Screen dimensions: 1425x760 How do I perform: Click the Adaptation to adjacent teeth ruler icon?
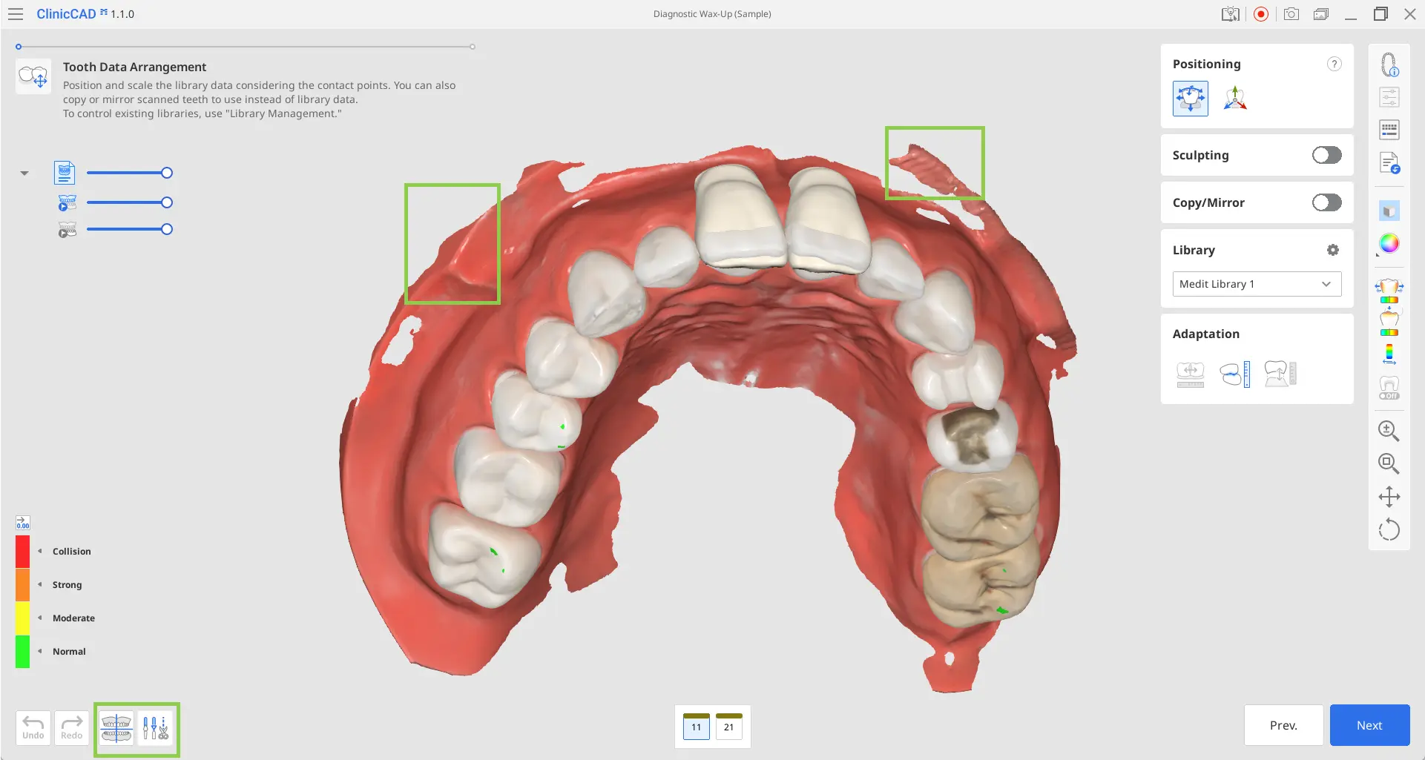pyautogui.click(x=1235, y=374)
